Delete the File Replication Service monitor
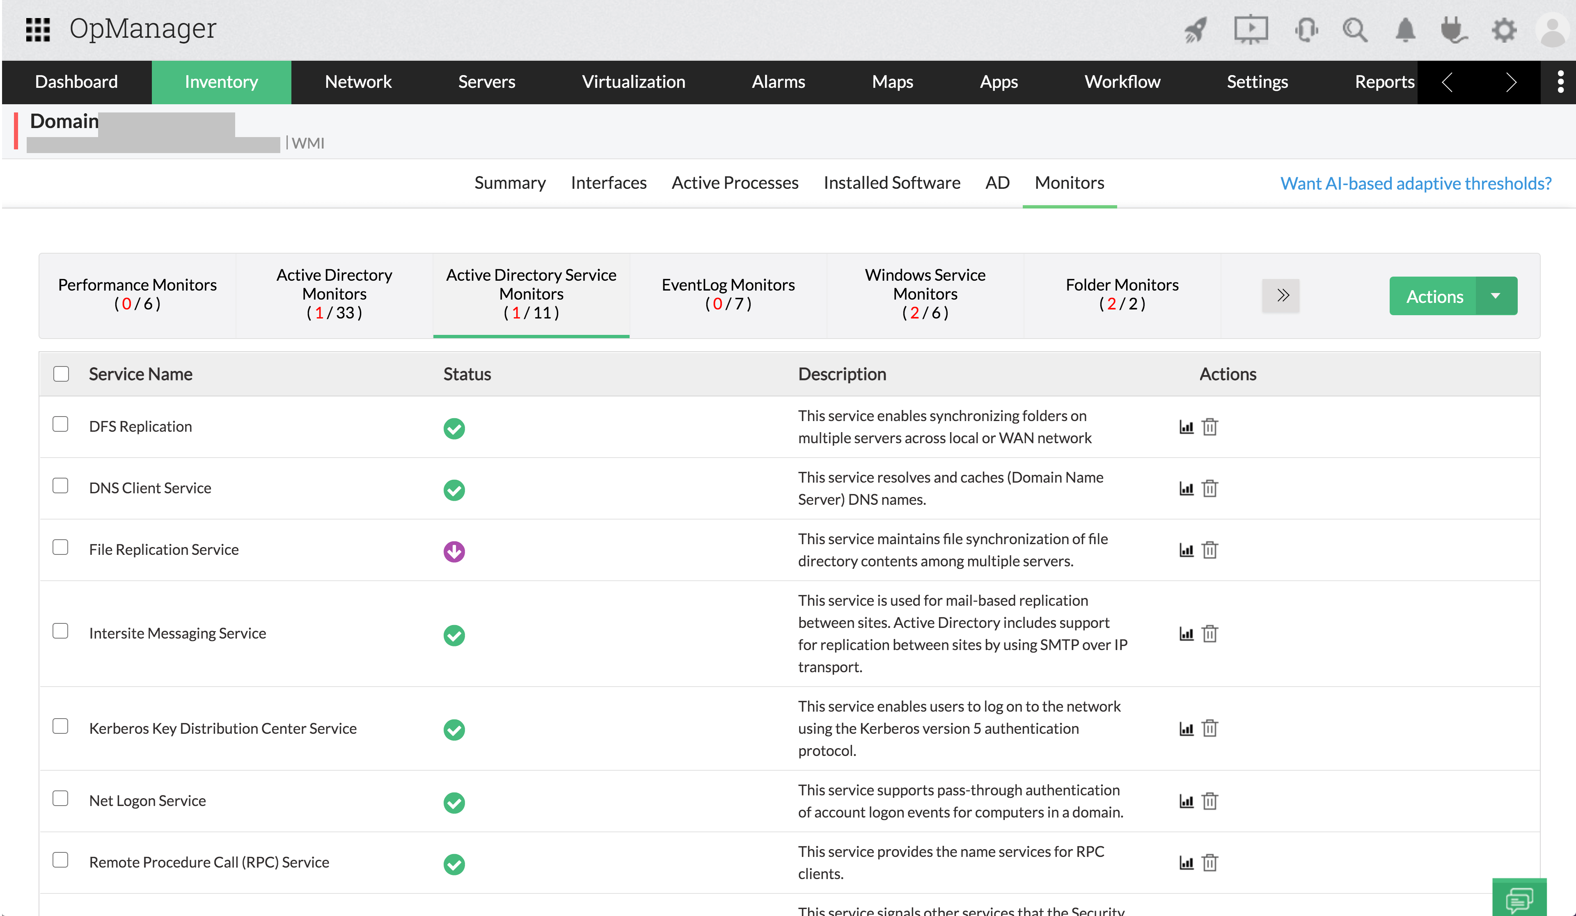 pos(1210,550)
